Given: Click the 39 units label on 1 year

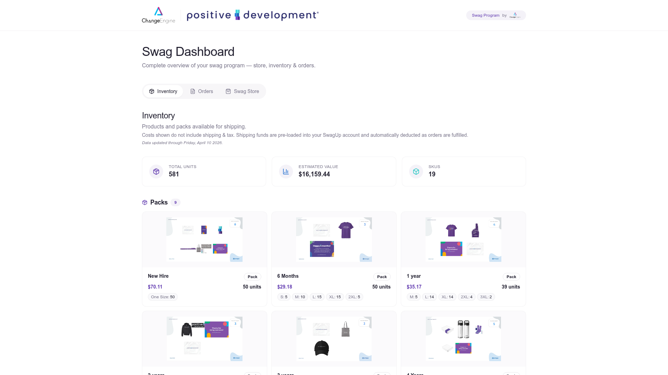Looking at the screenshot, I should point(511,287).
